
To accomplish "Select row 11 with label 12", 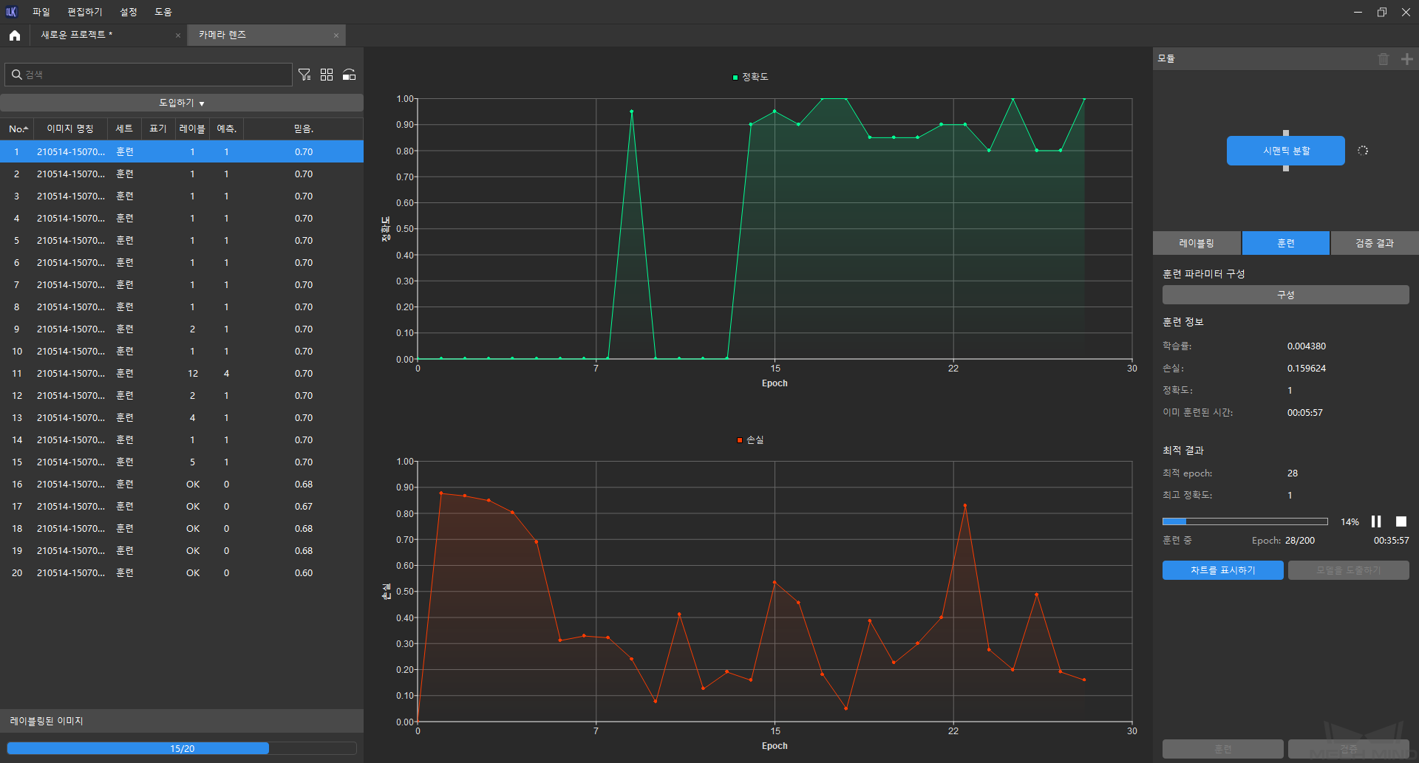I will coord(182,373).
